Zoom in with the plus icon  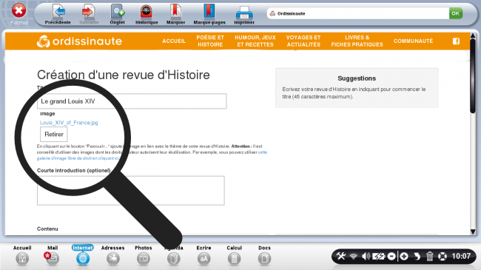point(404,256)
